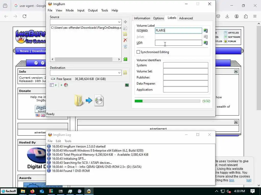Click the yellow Browse for folder icon beside Source list

click(125, 34)
